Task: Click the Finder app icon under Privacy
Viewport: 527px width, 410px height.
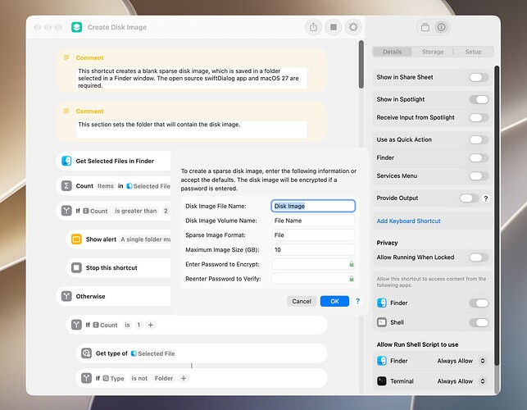Action: coord(382,303)
